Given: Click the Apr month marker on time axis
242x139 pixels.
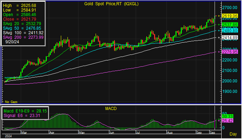Looking at the screenshot, I should coord(52,133).
